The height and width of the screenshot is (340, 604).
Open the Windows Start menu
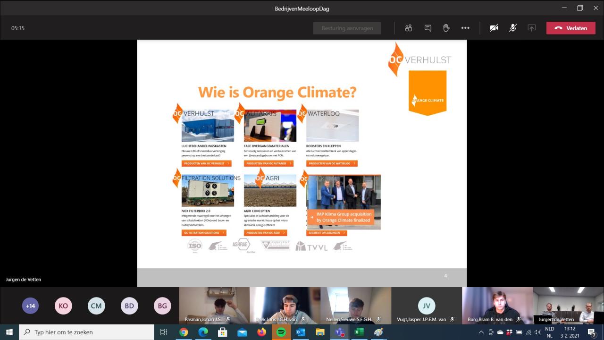coord(9,332)
